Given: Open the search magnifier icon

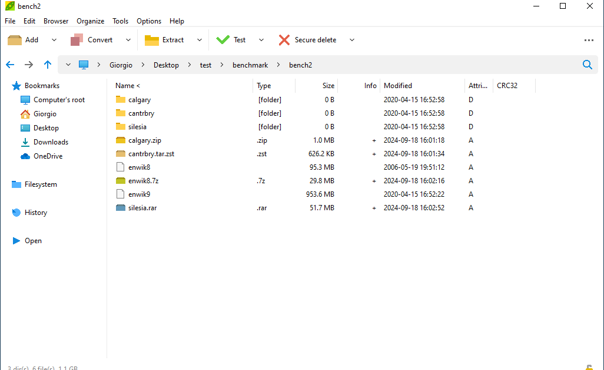Looking at the screenshot, I should click(588, 65).
